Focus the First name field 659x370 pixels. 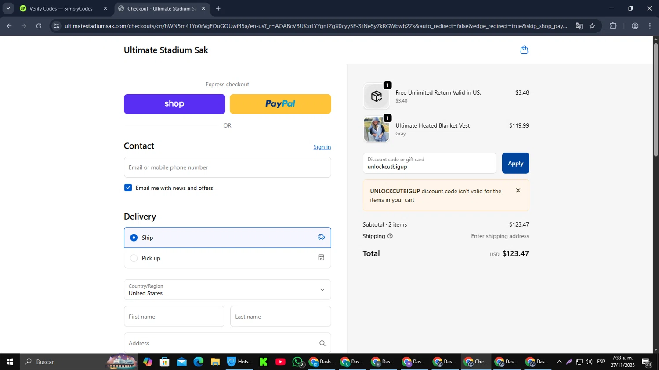[x=174, y=317]
